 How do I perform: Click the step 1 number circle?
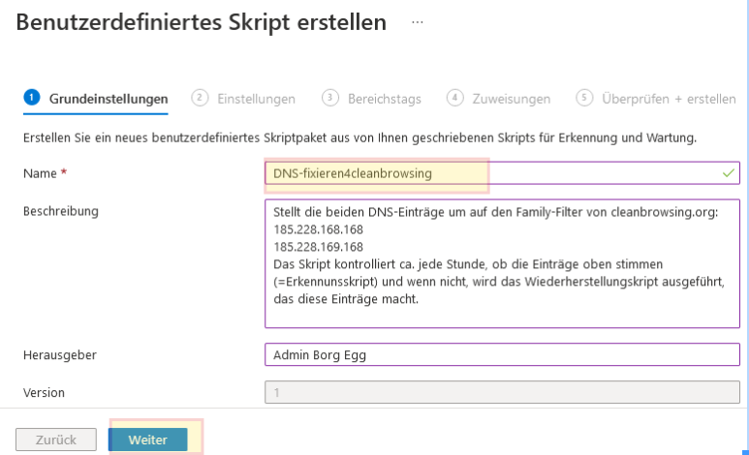click(32, 98)
